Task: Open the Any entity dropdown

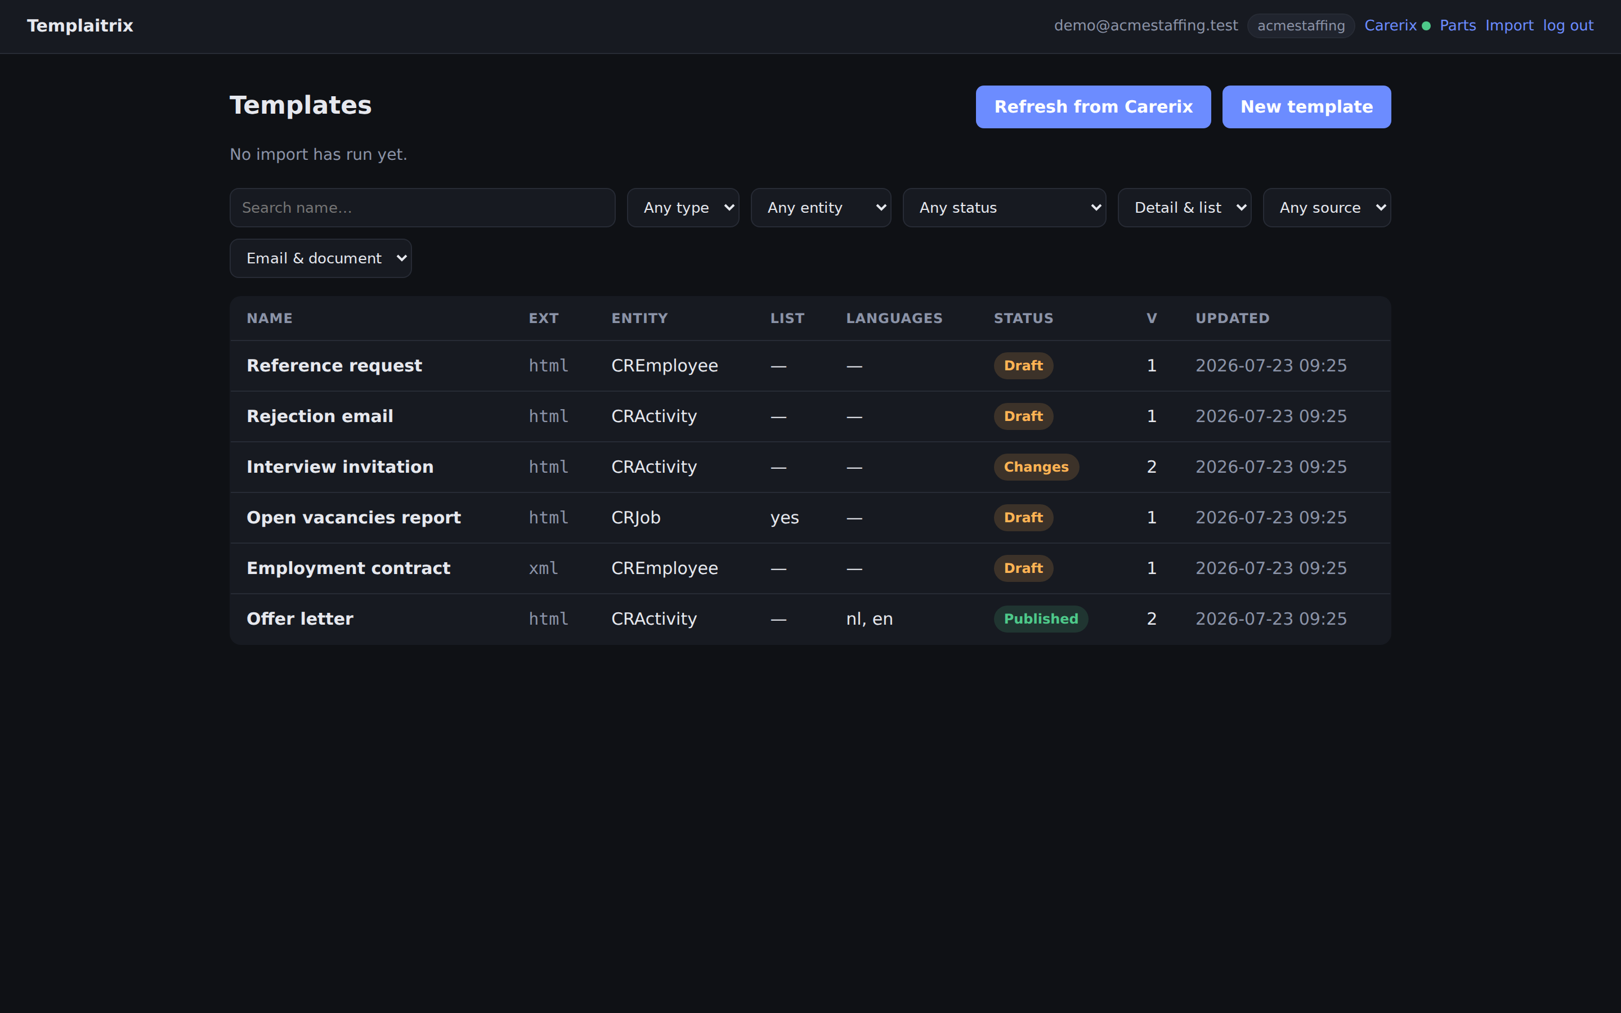Action: 821,208
